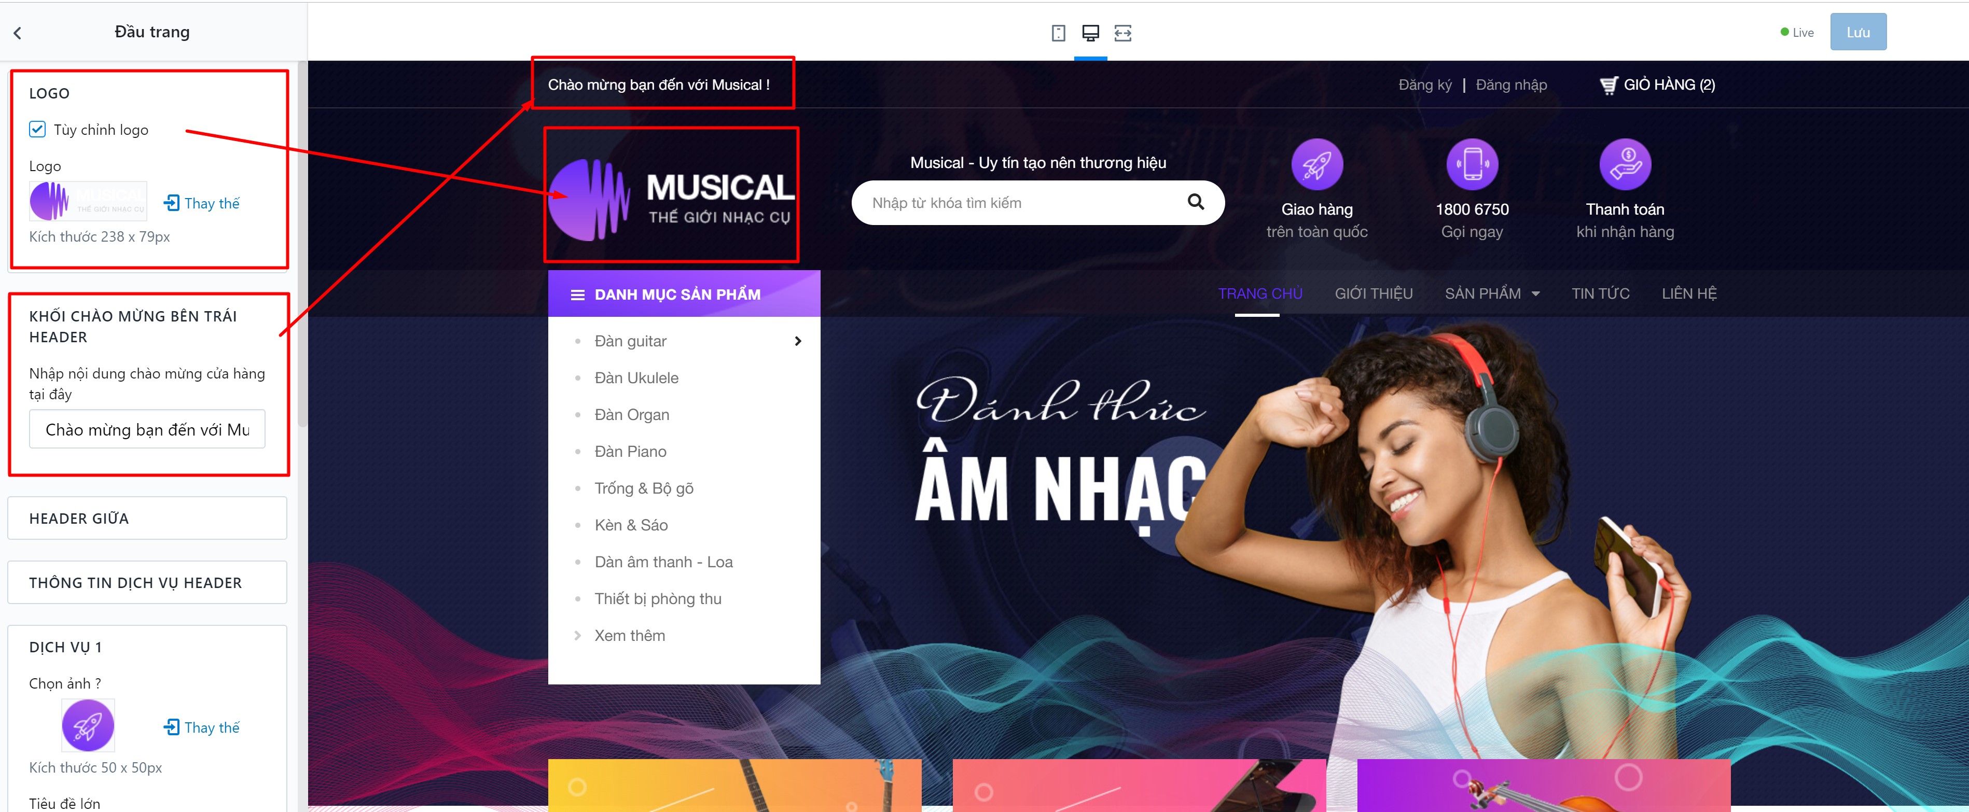Screen dimensions: 1969x812
Task: Click the replace icon next to Logo thumbnail
Action: tap(172, 203)
